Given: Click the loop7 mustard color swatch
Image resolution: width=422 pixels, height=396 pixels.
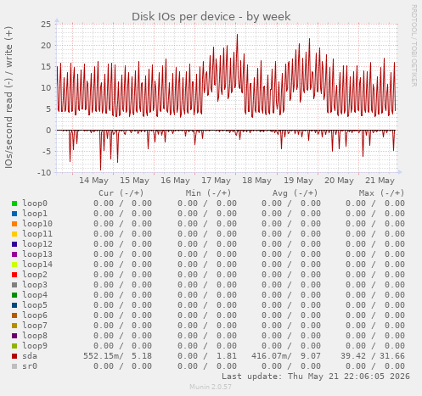Looking at the screenshot, I should (14, 326).
